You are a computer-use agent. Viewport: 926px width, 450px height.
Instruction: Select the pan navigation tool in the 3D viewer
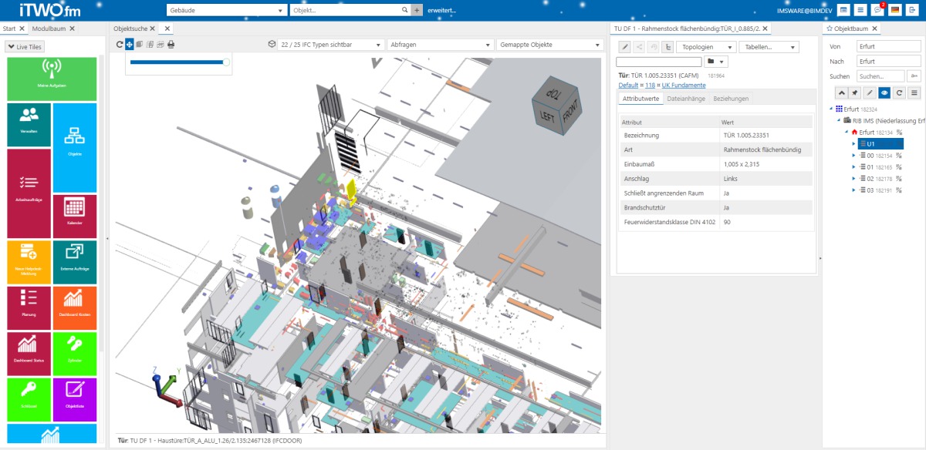tap(128, 44)
